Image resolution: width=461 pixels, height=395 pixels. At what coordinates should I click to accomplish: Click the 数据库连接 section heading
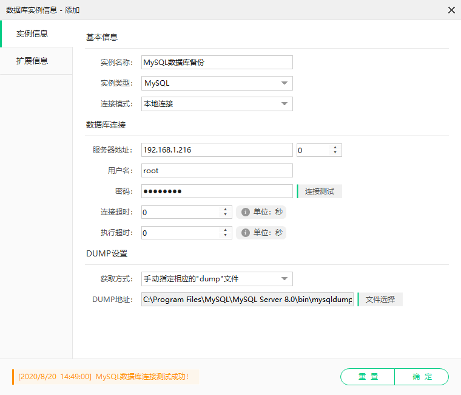click(106, 125)
